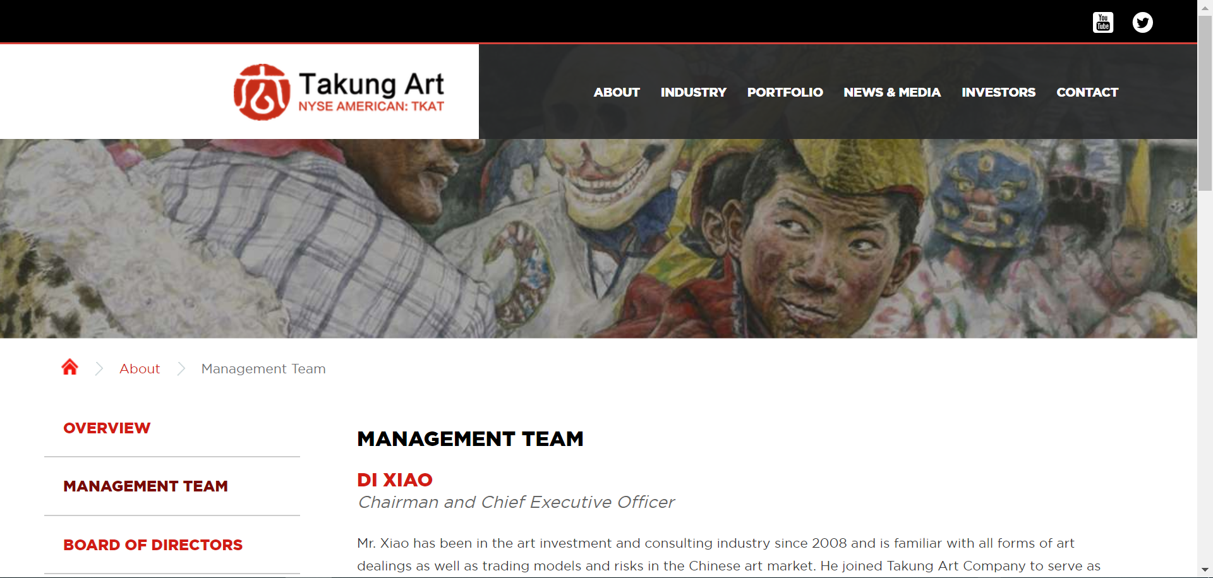The height and width of the screenshot is (578, 1213).
Task: Open the INDUSTRY navigation menu
Action: pos(694,92)
